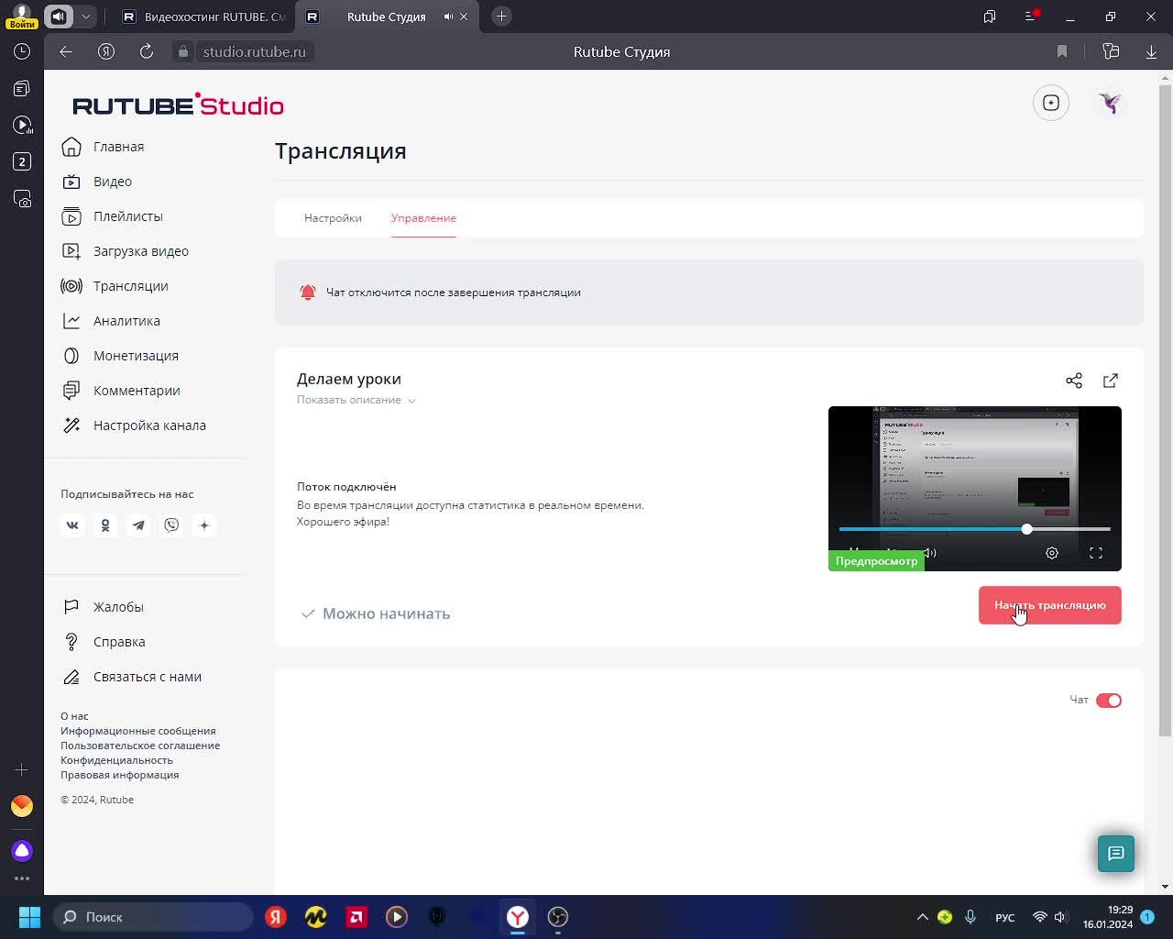Open the Windows Start menu
Screen dimensions: 1173x939
[29, 917]
